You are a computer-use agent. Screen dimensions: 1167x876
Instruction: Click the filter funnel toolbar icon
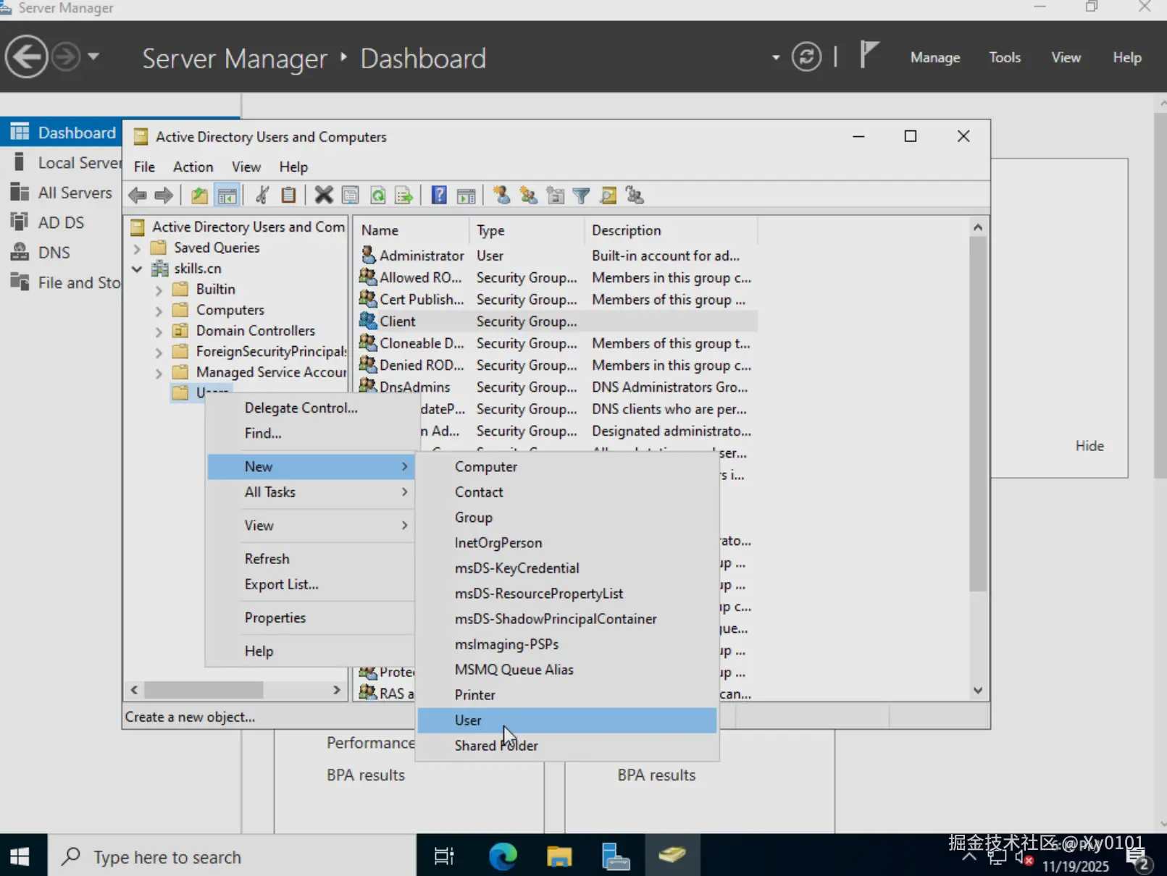[581, 195]
